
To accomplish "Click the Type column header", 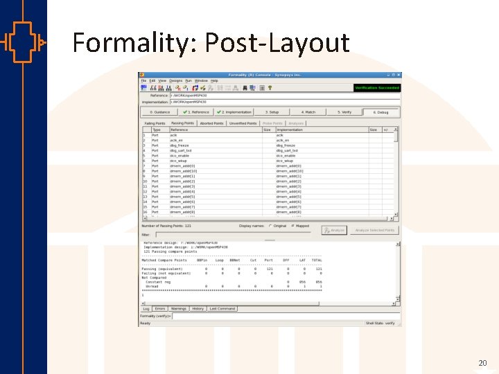I will tap(160, 130).
